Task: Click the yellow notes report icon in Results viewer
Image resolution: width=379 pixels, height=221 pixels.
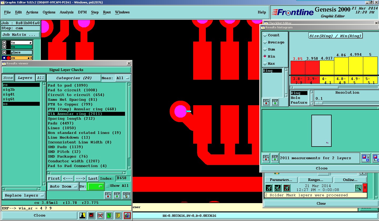Action: (x=118, y=215)
